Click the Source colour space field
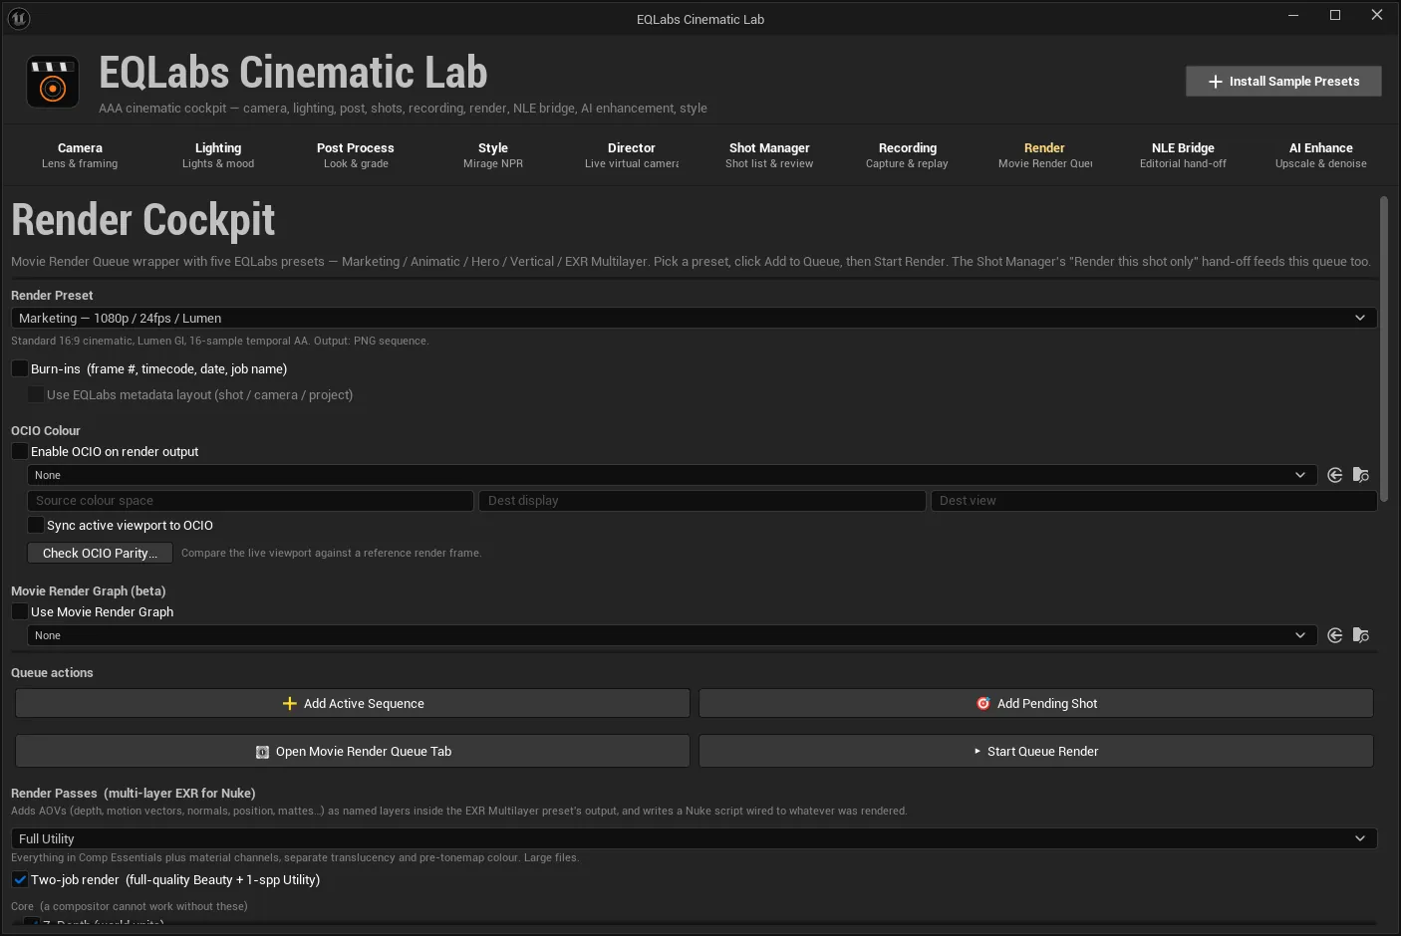Screen dimensions: 1401x936 click(x=250, y=500)
